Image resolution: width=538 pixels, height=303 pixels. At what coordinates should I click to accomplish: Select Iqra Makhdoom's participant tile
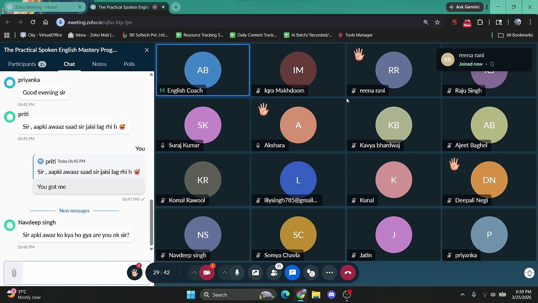point(298,70)
